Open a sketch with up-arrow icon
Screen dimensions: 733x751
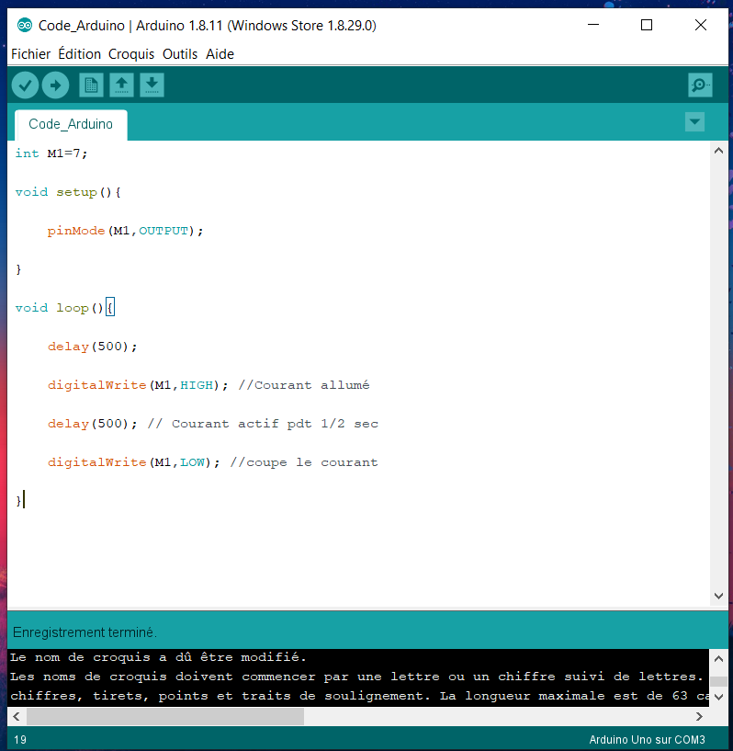[x=121, y=85]
